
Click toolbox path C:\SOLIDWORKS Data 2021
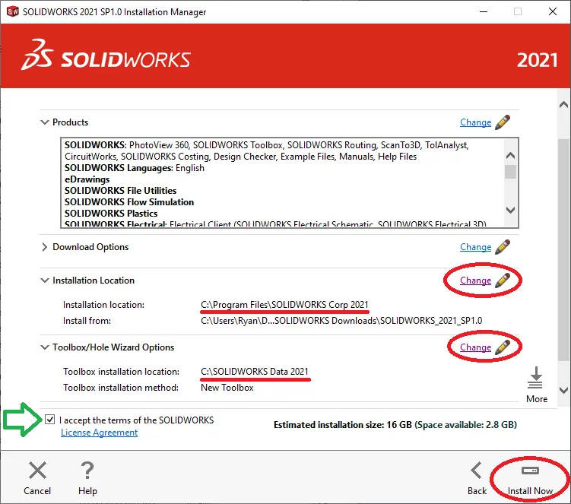pyautogui.click(x=255, y=372)
